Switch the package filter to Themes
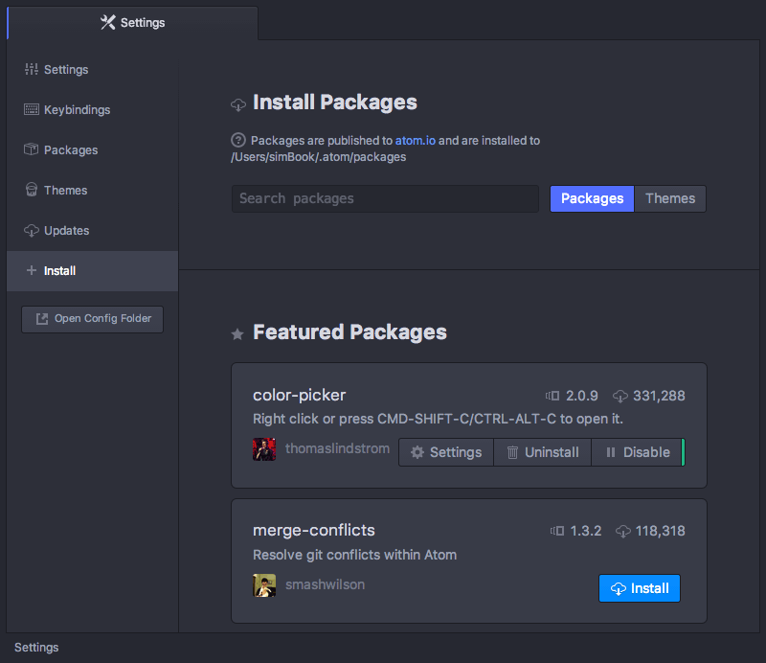766x663 pixels. pos(669,198)
